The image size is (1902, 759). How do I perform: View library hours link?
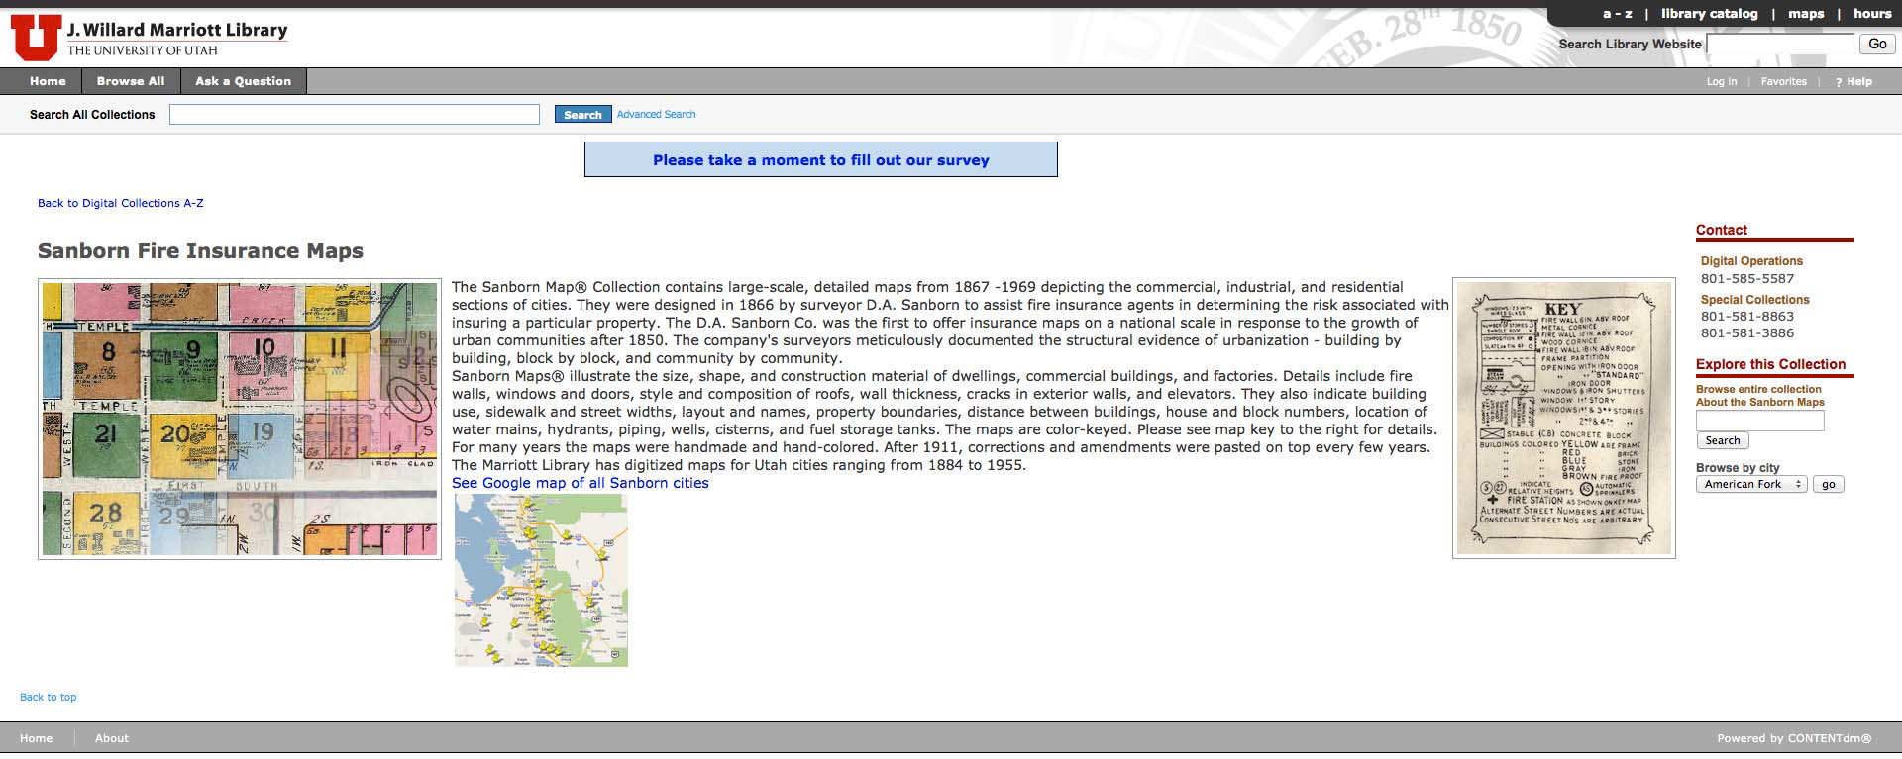1872,14
